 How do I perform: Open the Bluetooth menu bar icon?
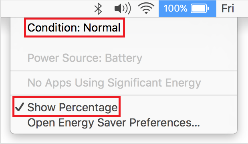coord(98,9)
